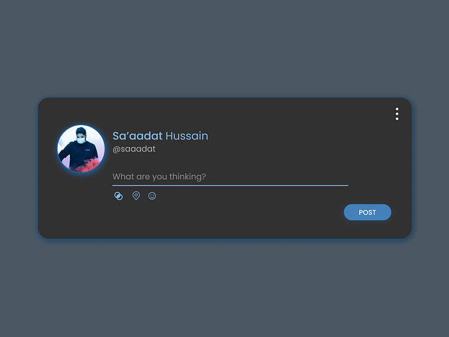Select the double-circle icon below the input
The width and height of the screenshot is (449, 337).
click(x=119, y=196)
